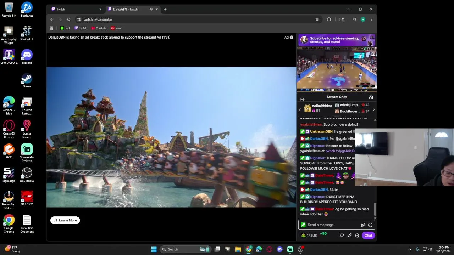Select gifter wholejump in leaderboard

tap(352, 105)
